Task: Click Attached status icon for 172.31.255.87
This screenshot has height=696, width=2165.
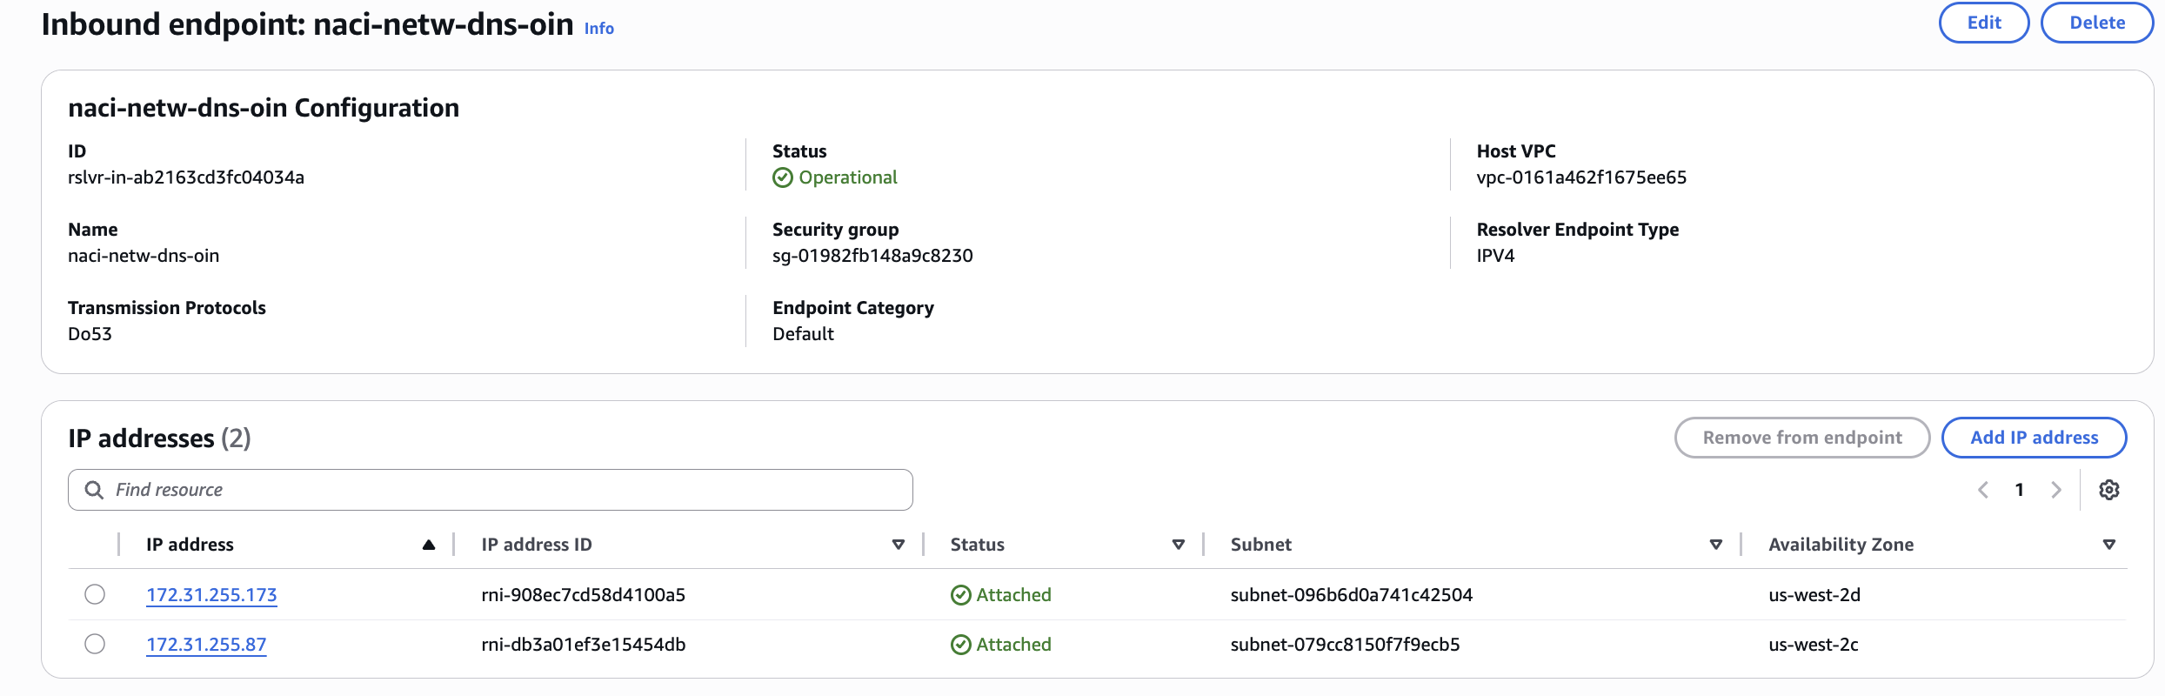Action: click(x=960, y=645)
